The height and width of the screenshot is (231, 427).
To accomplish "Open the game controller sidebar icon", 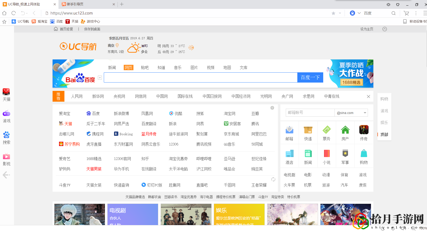I will (6, 113).
